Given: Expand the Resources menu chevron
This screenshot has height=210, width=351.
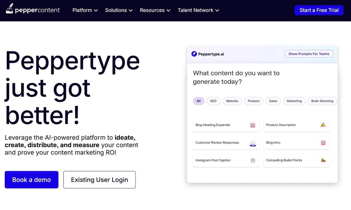Looking at the screenshot, I should pyautogui.click(x=168, y=11).
